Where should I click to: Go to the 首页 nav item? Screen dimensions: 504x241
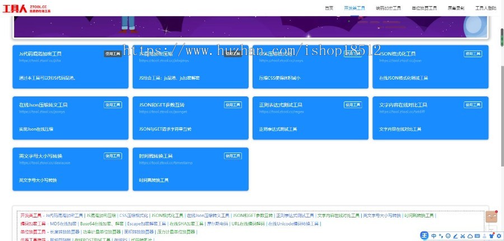(x=329, y=8)
